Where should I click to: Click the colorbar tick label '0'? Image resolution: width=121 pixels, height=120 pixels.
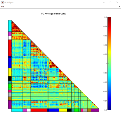[x=106, y=64]
